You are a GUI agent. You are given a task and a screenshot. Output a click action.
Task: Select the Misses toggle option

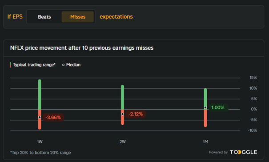pos(78,17)
